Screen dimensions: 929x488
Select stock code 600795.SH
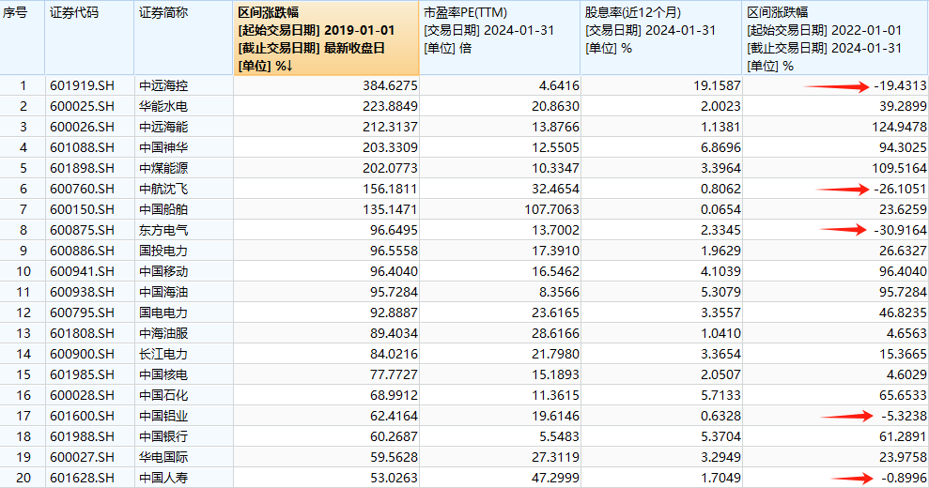pyautogui.click(x=82, y=313)
